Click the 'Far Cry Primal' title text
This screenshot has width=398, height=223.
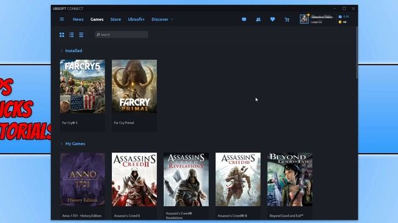pyautogui.click(x=124, y=123)
